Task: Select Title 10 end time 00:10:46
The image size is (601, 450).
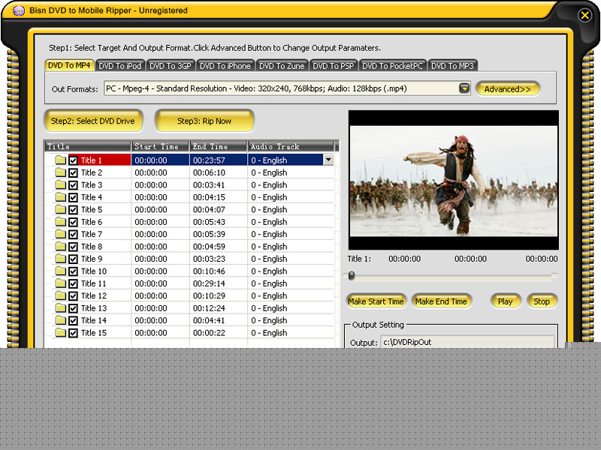Action: click(x=209, y=271)
